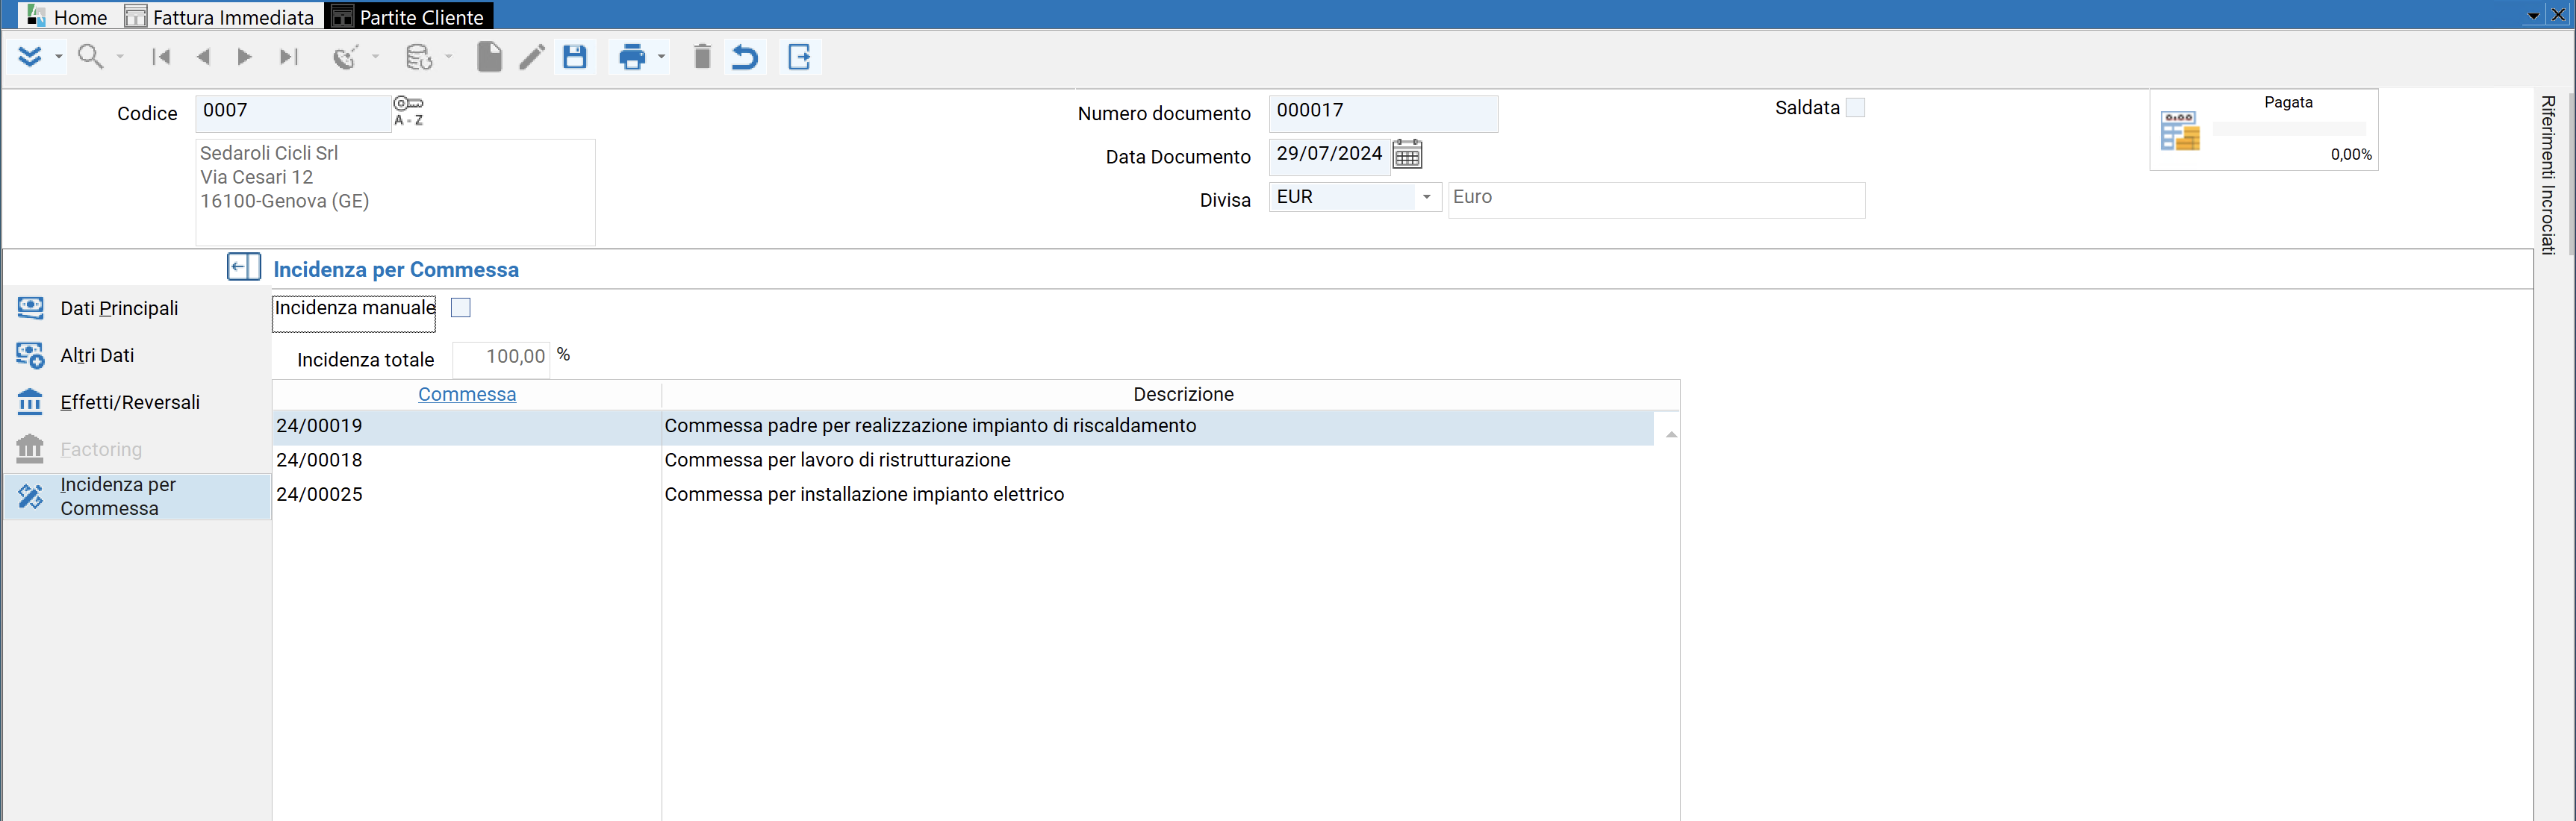Image resolution: width=2576 pixels, height=821 pixels.
Task: Click the Pagata payments table icon
Action: point(2179,131)
